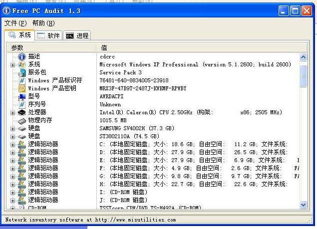The width and height of the screenshot is (317, 229).
Task: Select 'Intel(R) Celeron(R) CPU 2.50GHz' value
Action: [146, 112]
